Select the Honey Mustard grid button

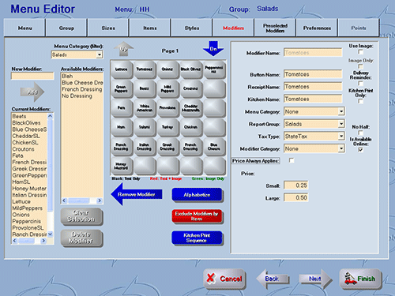pos(122,166)
